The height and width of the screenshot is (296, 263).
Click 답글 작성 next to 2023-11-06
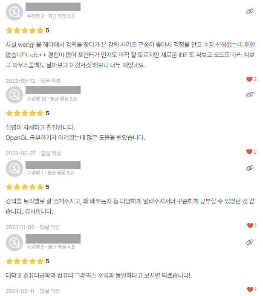[51, 227]
